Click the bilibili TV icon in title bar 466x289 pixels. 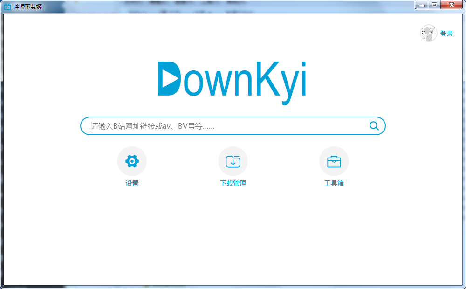(7, 6)
